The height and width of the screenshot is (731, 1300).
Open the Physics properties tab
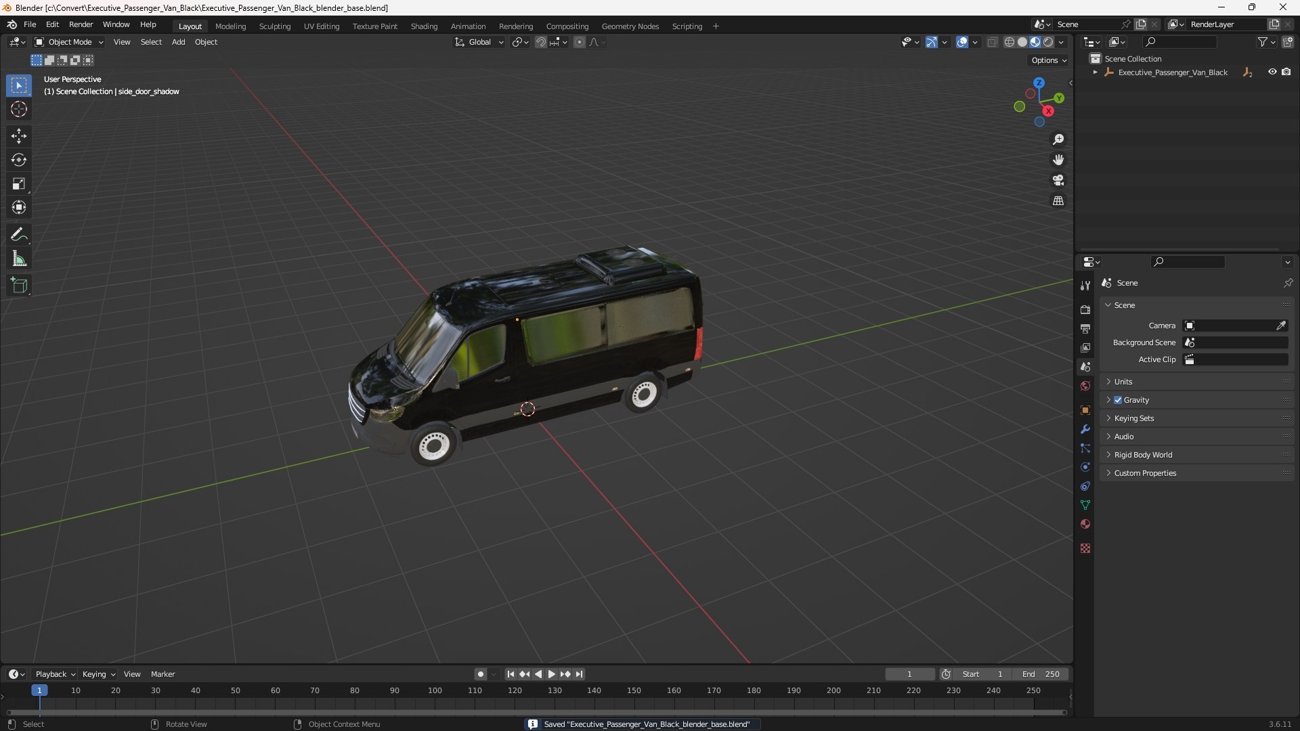click(1085, 467)
